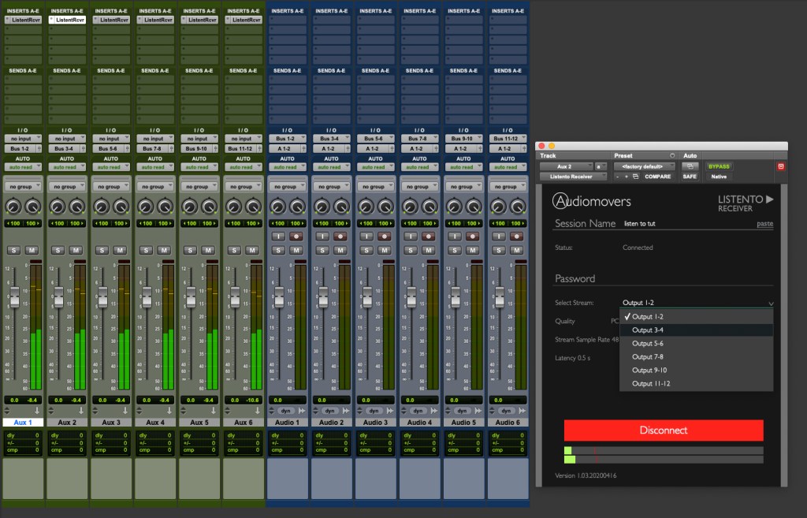Screen dimensions: 807x518
Task: Enable input monitoring on Audio 3
Action: (x=366, y=236)
